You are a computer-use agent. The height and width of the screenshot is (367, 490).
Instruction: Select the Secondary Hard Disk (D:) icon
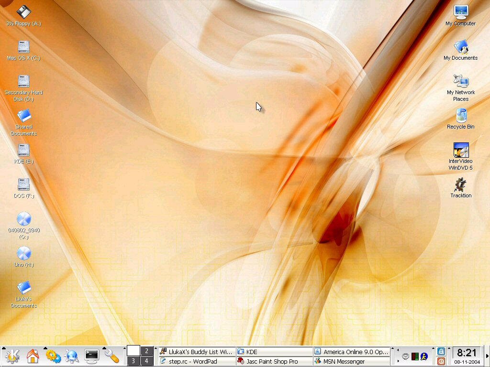point(23,81)
